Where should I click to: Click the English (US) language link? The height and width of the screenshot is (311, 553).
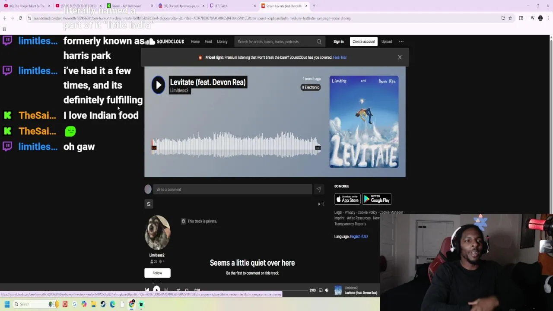point(359,236)
